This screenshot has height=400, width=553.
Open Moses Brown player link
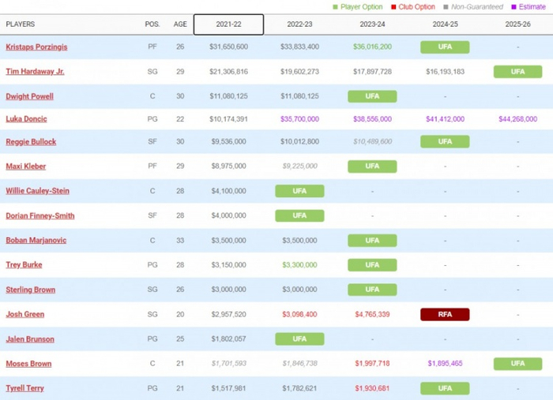click(x=28, y=364)
